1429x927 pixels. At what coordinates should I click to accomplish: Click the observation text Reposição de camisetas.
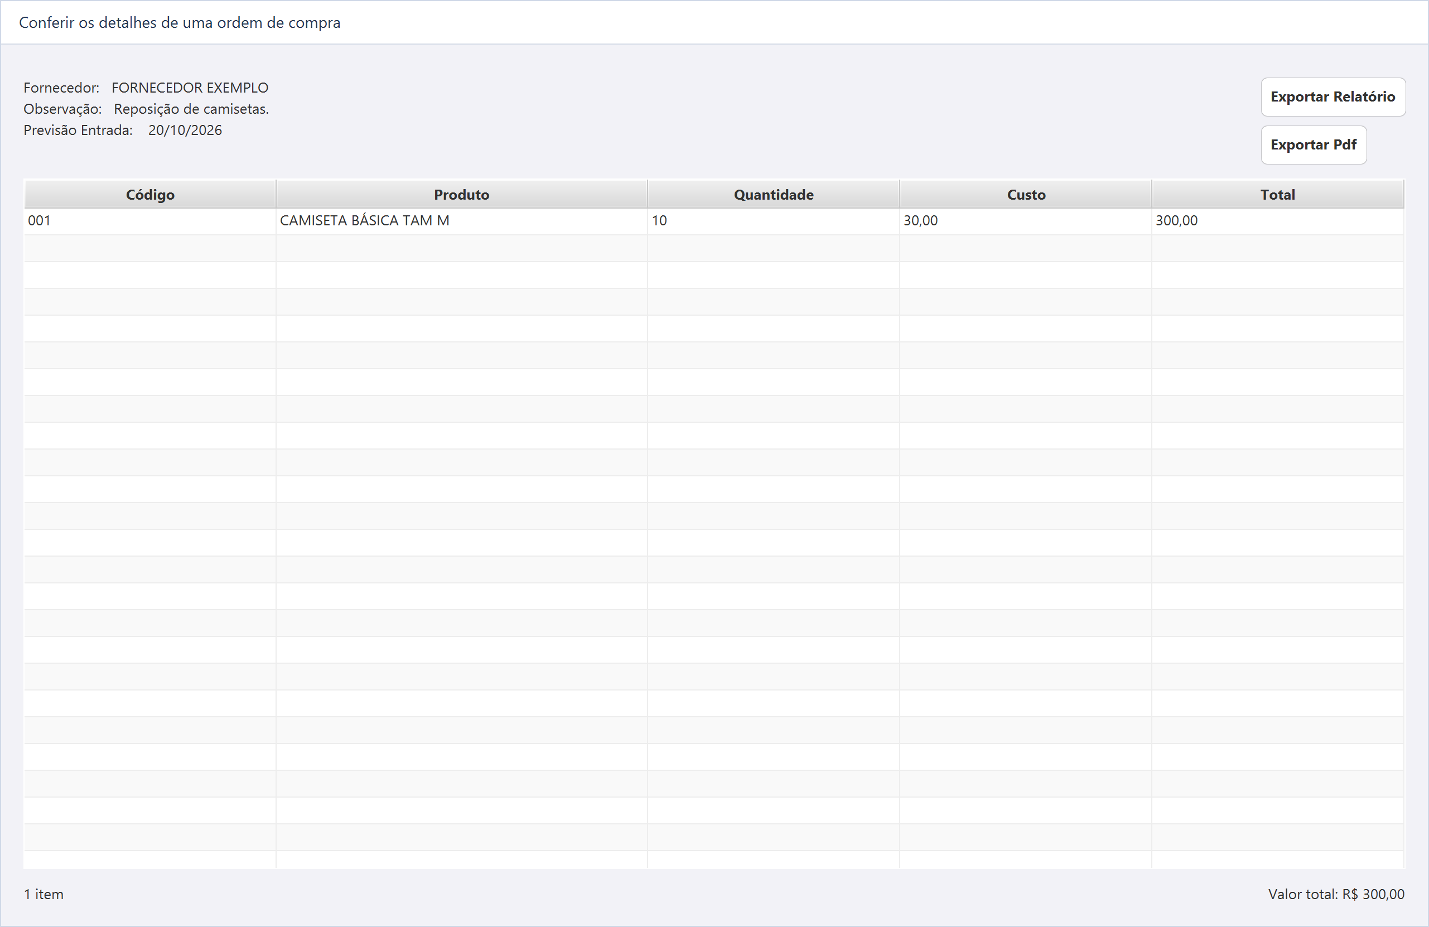tap(191, 109)
